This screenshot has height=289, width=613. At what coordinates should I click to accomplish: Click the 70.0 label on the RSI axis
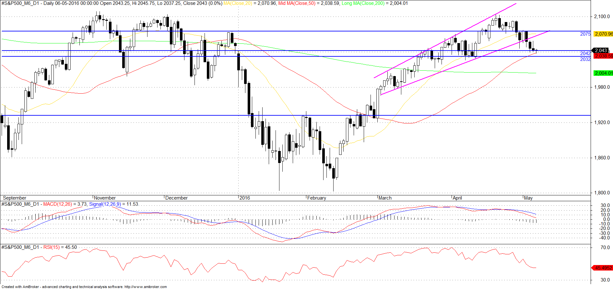click(605, 248)
